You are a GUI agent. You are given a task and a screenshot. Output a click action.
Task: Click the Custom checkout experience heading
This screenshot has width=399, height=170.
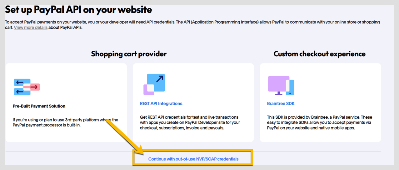click(x=319, y=54)
